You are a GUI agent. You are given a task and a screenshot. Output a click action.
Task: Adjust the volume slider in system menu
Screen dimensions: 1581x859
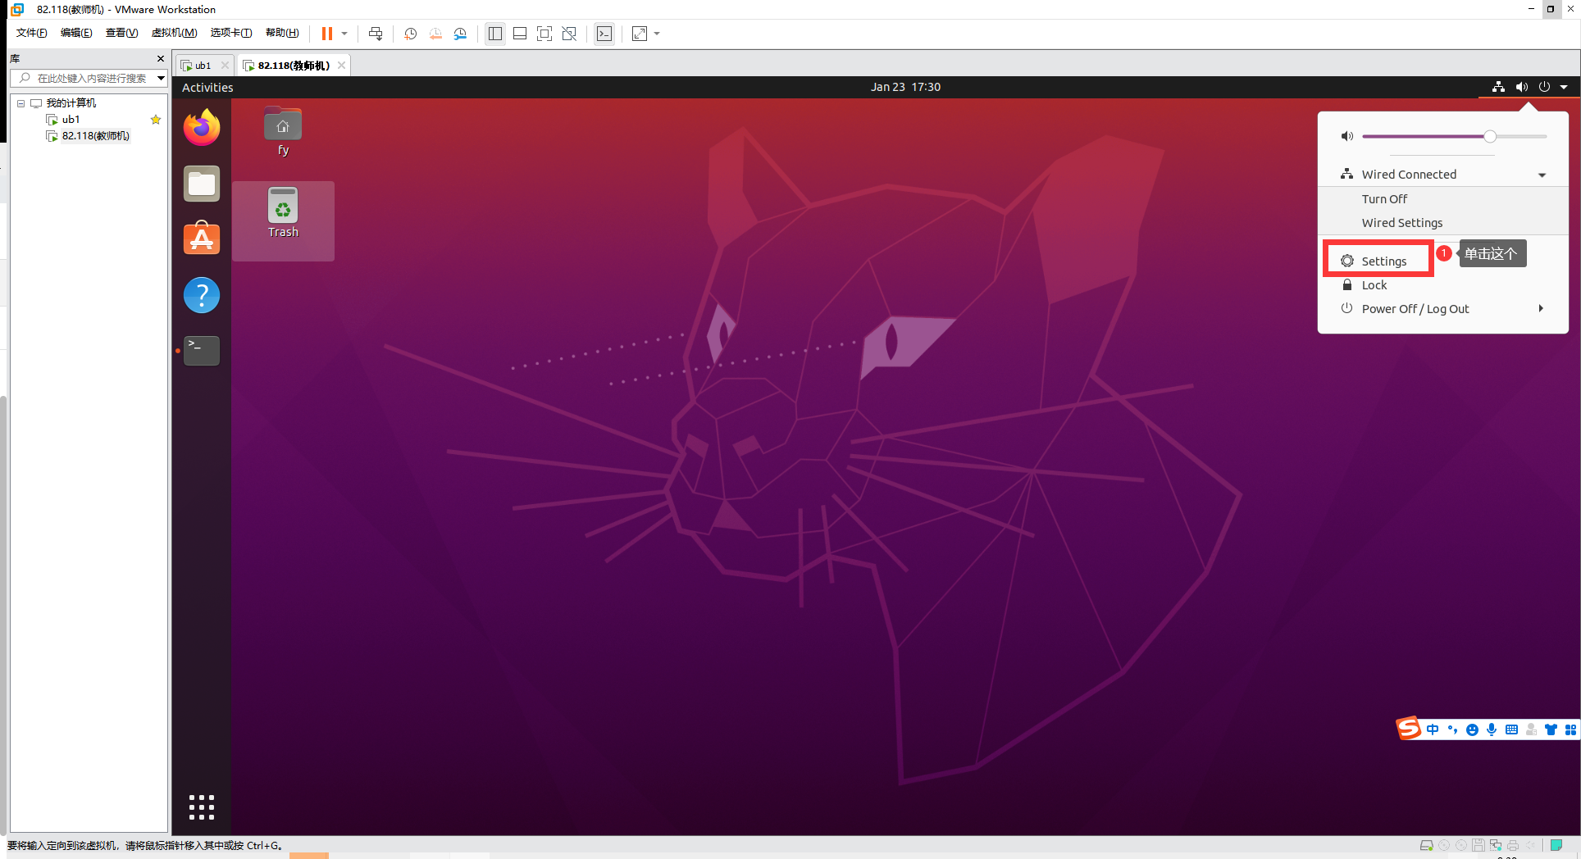click(x=1454, y=136)
